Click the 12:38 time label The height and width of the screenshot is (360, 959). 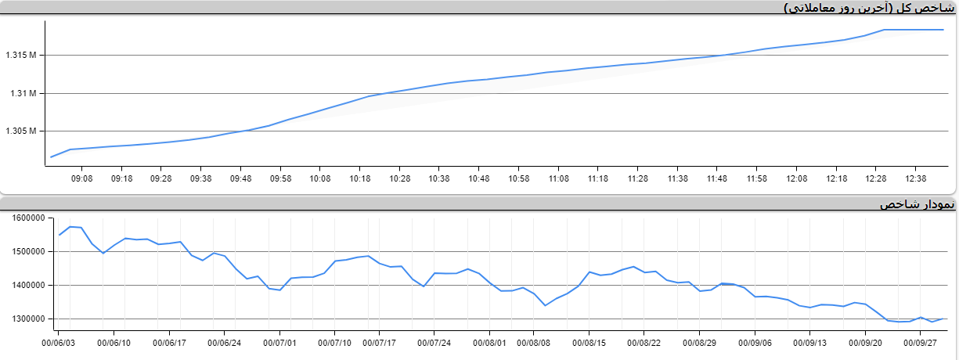[x=916, y=179]
